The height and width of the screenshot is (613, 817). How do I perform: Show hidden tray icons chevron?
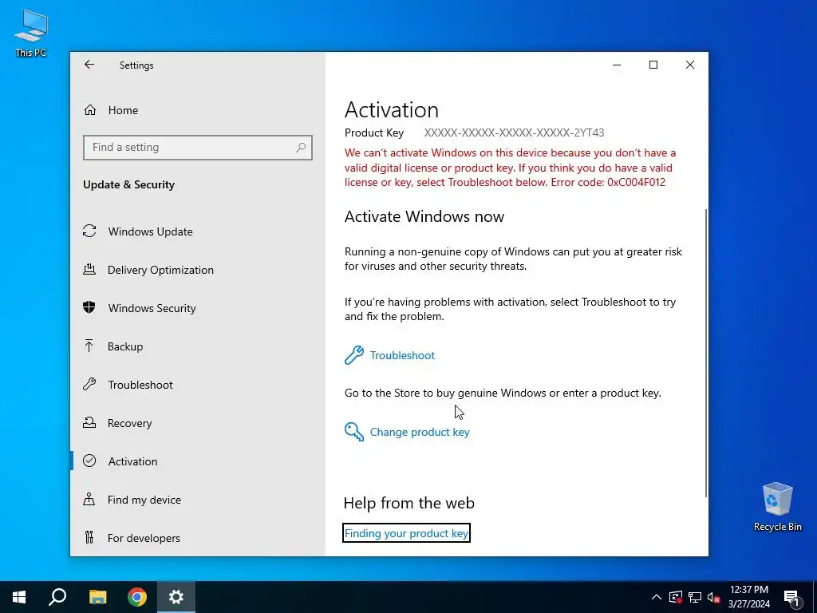pyautogui.click(x=657, y=597)
